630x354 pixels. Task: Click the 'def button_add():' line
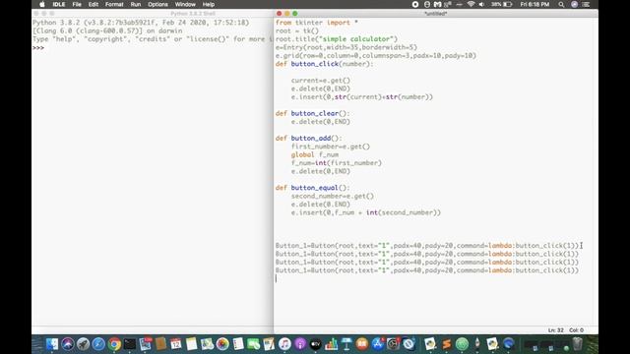click(308, 138)
